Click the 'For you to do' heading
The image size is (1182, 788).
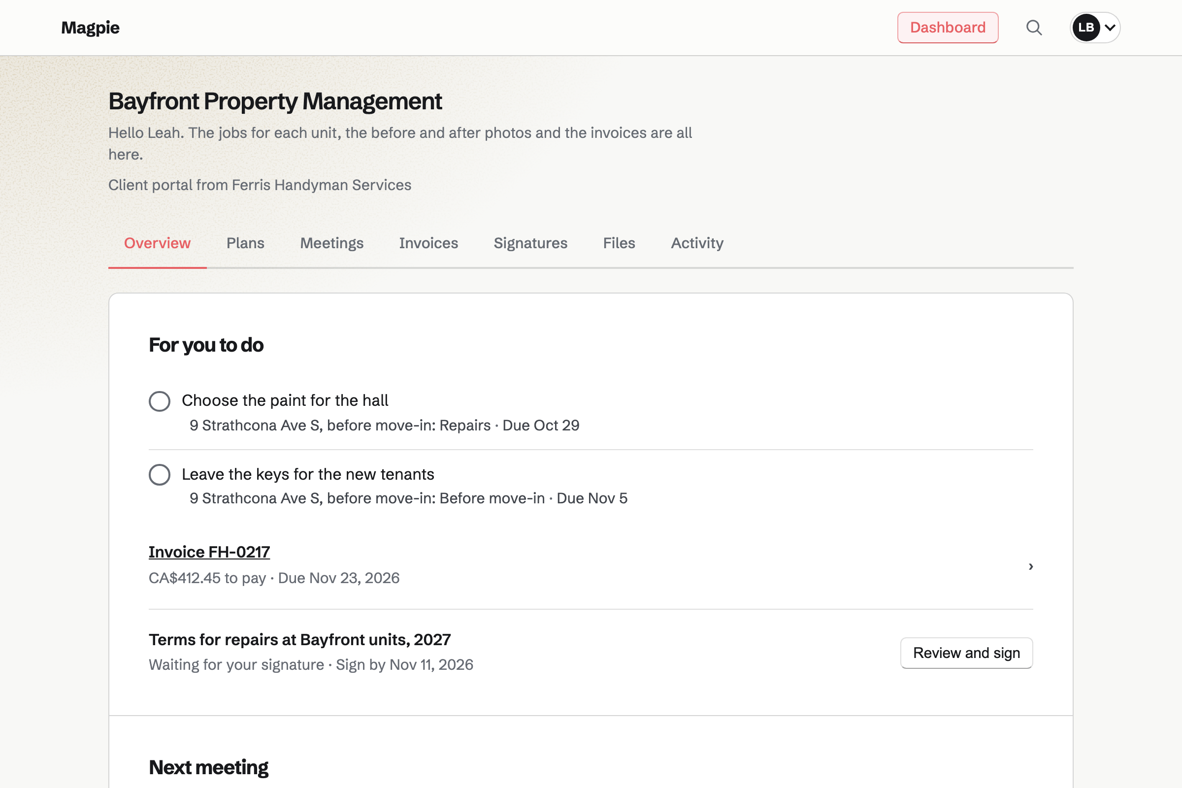(x=206, y=345)
